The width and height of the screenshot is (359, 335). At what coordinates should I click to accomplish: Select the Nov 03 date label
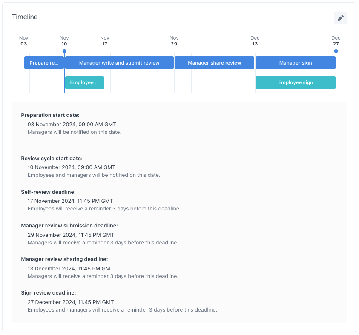23,41
